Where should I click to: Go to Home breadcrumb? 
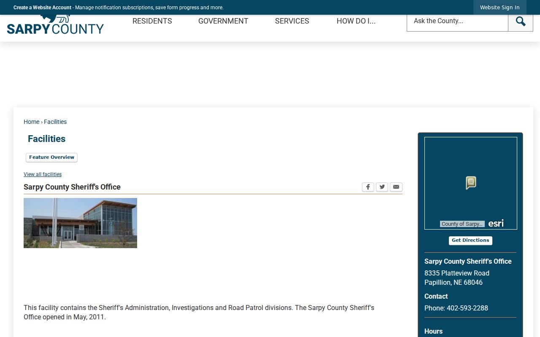(x=31, y=122)
